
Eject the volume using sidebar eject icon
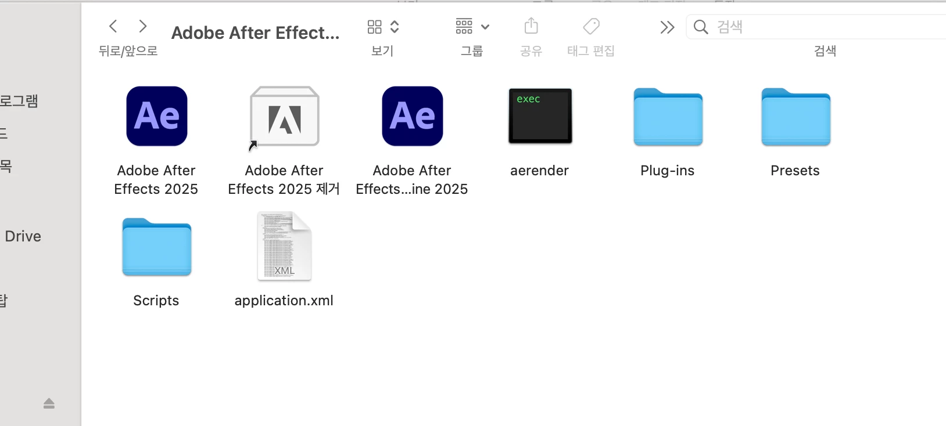49,403
